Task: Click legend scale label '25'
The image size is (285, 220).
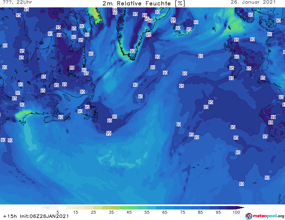Action: (x=93, y=212)
